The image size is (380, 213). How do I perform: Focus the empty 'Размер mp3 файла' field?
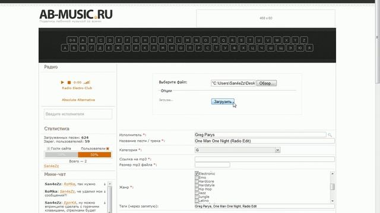click(213, 165)
